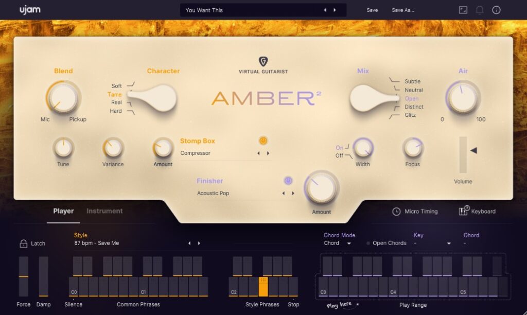This screenshot has height=315, width=527.
Task: Play the C1 key
Action: click(143, 287)
